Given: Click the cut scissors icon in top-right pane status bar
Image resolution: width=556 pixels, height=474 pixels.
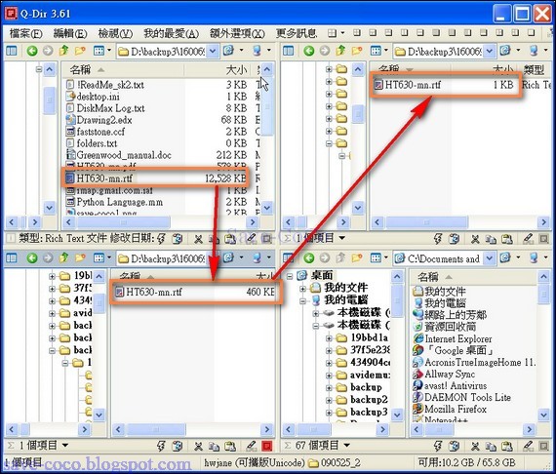Looking at the screenshot, I should coord(475,239).
